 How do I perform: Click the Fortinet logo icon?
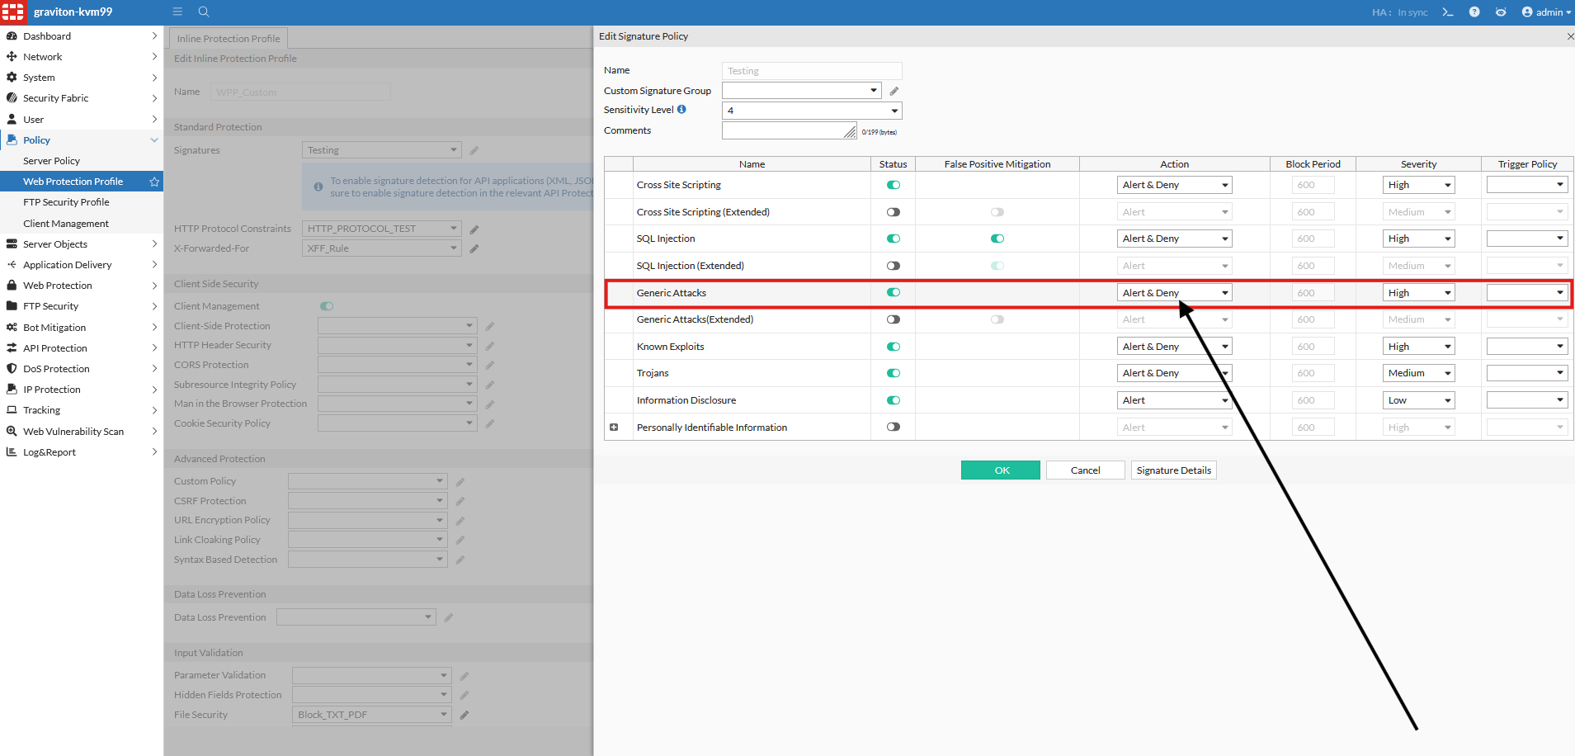coord(12,12)
